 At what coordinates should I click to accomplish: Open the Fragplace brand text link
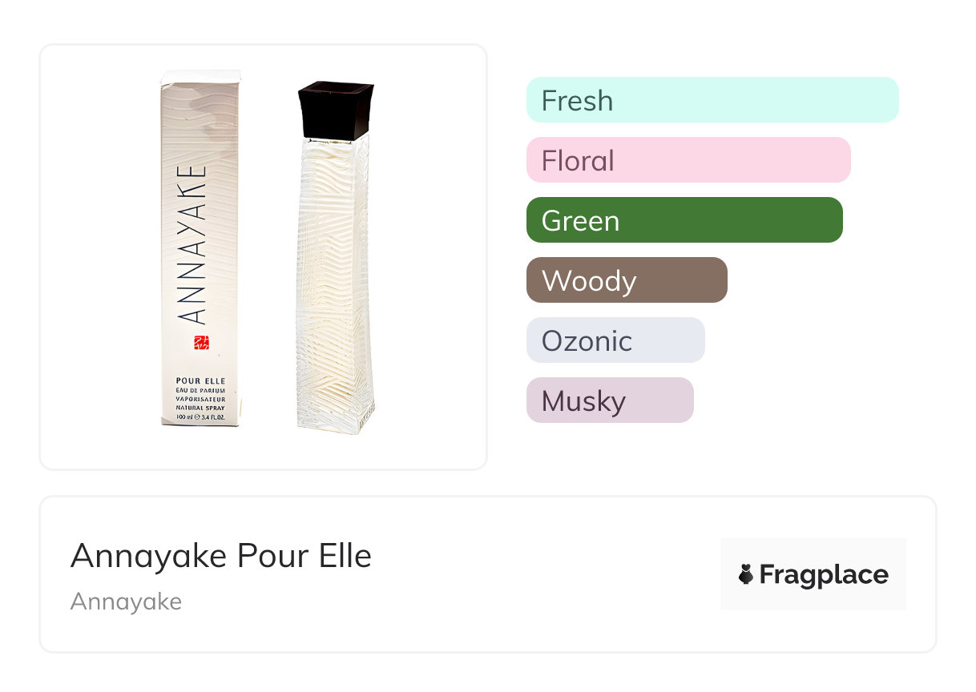(x=824, y=574)
